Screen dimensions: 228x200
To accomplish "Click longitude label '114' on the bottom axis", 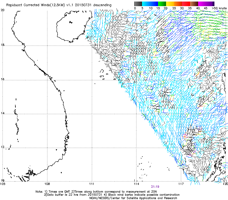I will 136,184.
